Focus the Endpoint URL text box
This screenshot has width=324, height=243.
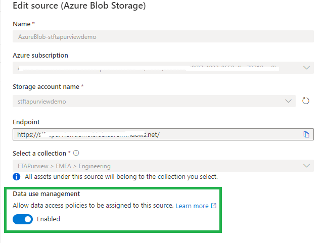click(x=152, y=134)
